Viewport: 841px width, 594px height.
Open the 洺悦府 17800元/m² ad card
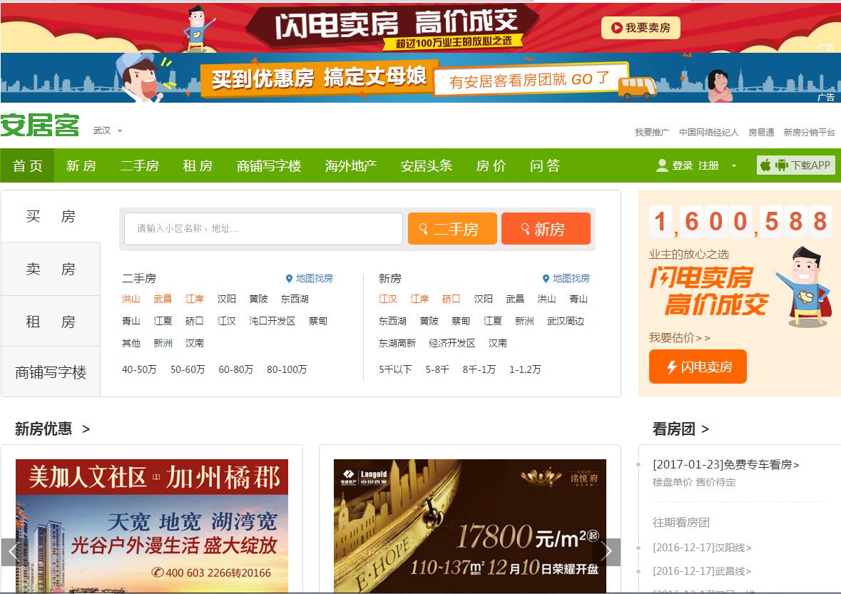tap(470, 526)
